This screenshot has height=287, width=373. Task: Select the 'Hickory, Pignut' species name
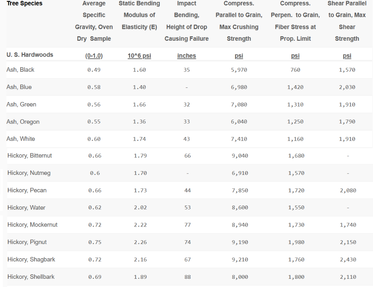[x=27, y=242]
